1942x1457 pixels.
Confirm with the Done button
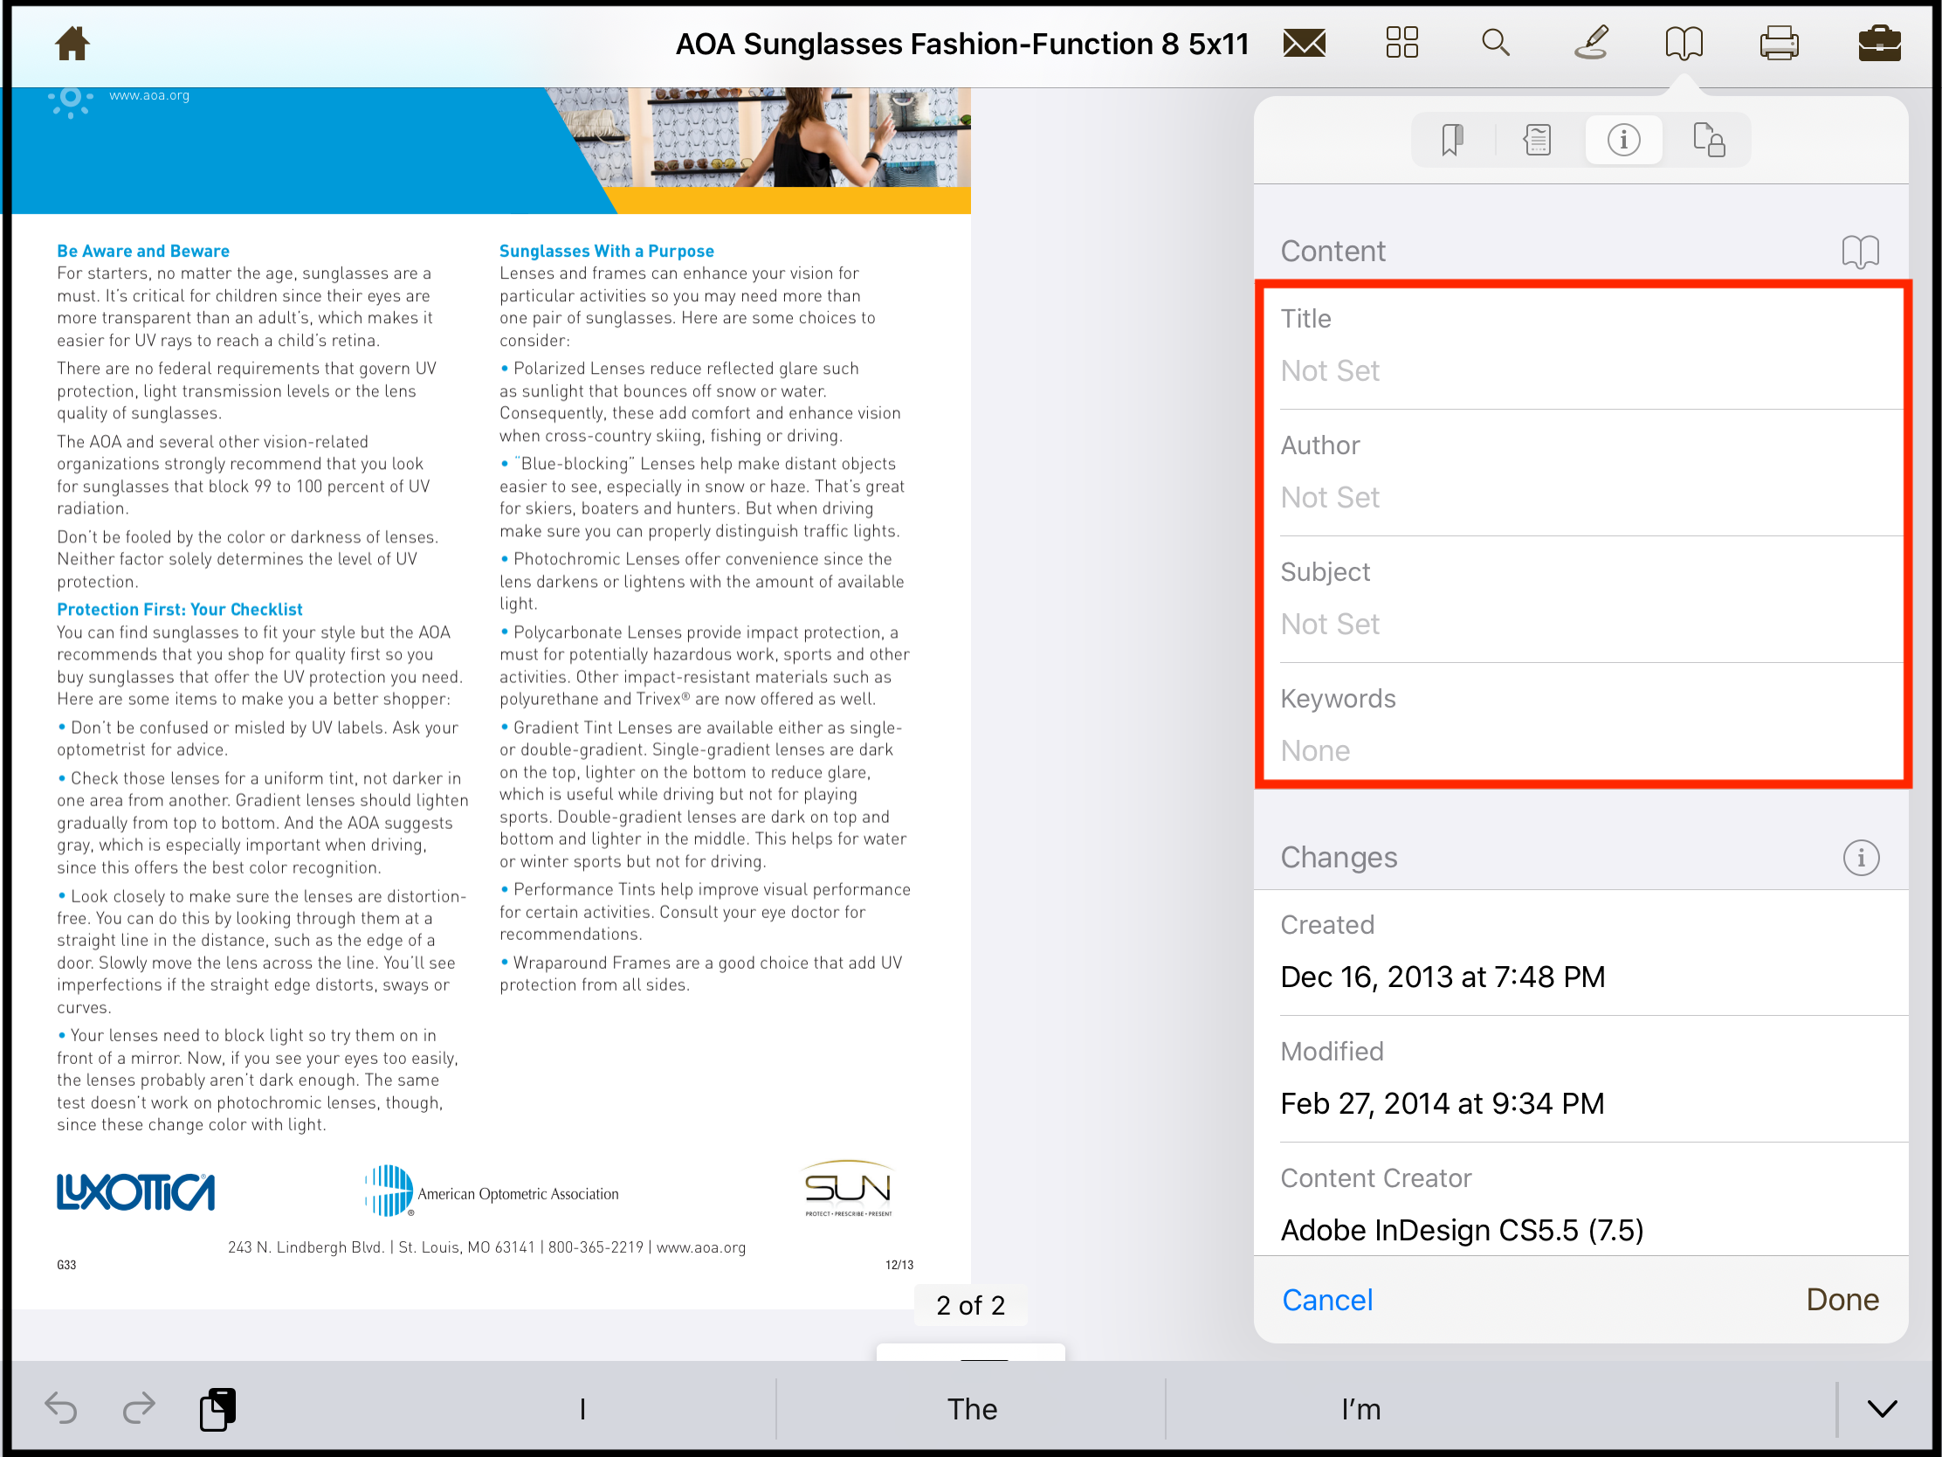pyautogui.click(x=1842, y=1300)
